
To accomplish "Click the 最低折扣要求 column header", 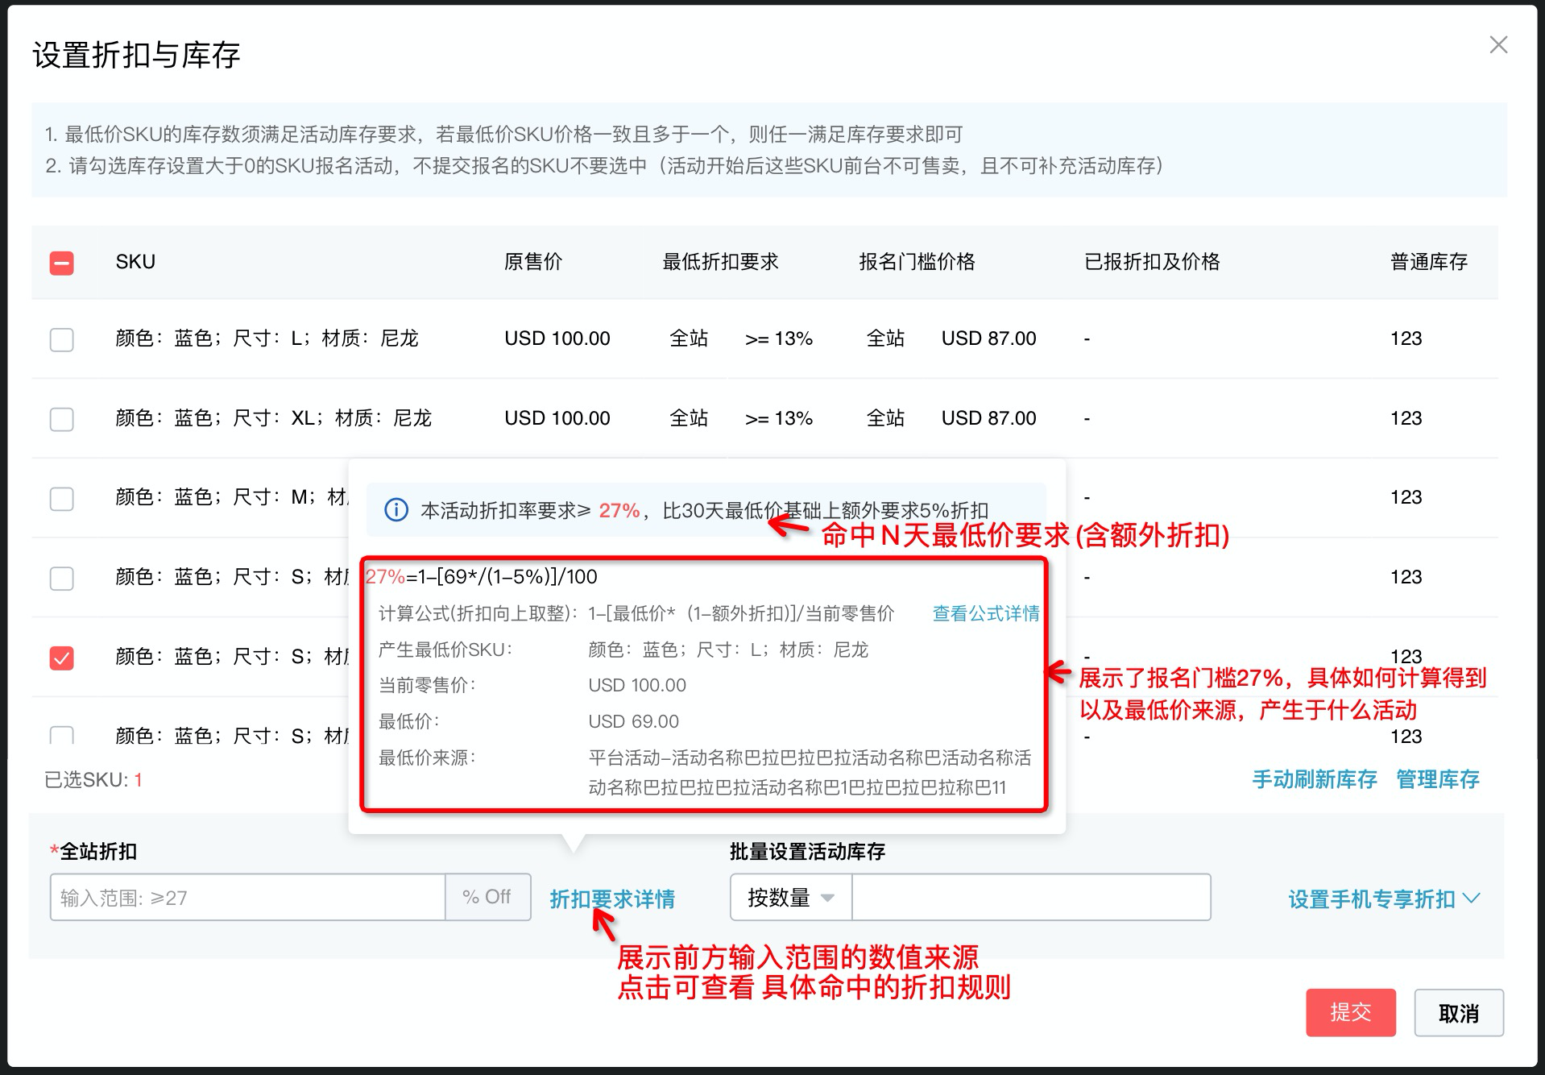I will pyautogui.click(x=720, y=262).
